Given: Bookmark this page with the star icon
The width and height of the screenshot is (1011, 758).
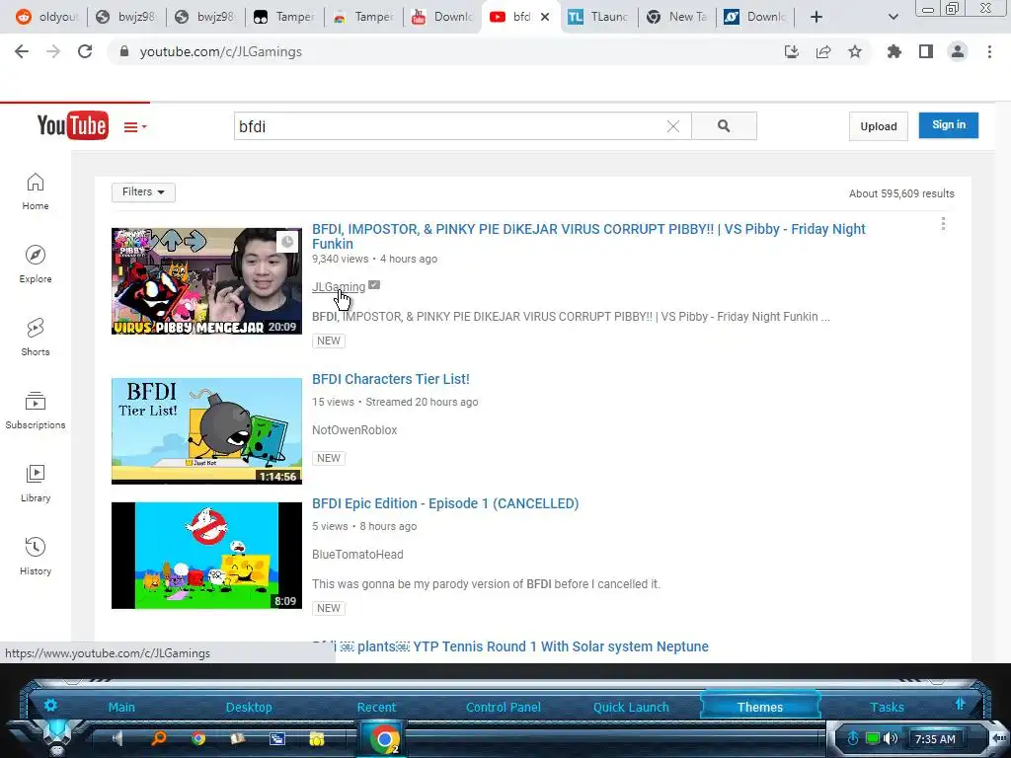Looking at the screenshot, I should point(855,51).
